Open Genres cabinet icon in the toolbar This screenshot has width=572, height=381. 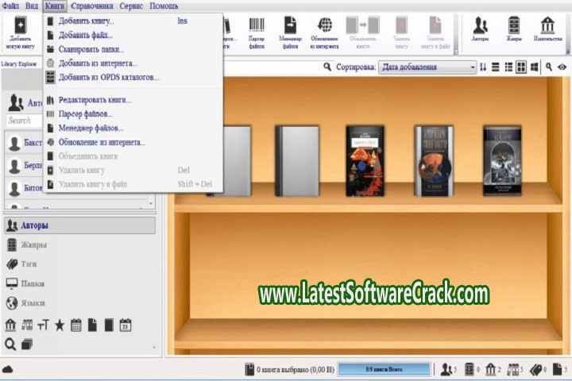pos(514,29)
